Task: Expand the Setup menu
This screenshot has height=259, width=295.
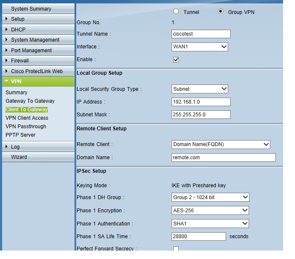Action: click(x=38, y=19)
